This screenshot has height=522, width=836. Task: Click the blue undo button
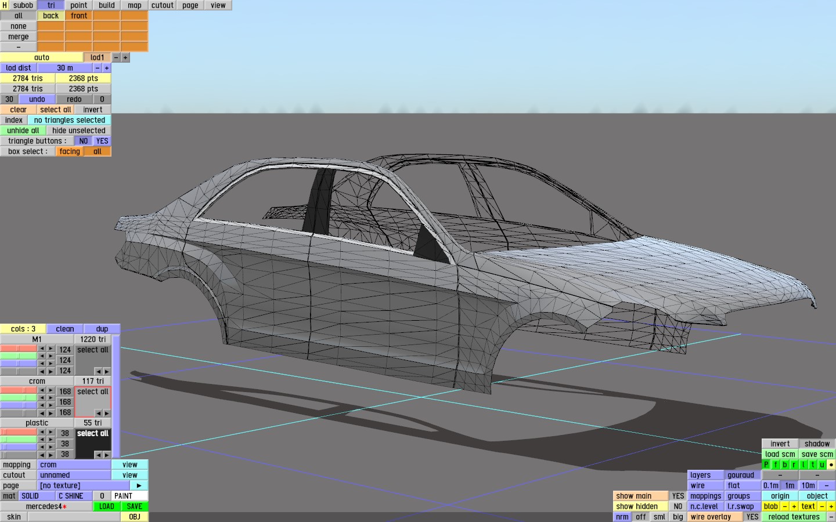coord(37,99)
